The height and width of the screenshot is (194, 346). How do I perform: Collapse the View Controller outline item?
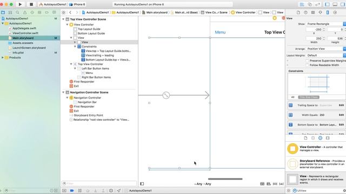[x=67, y=25]
